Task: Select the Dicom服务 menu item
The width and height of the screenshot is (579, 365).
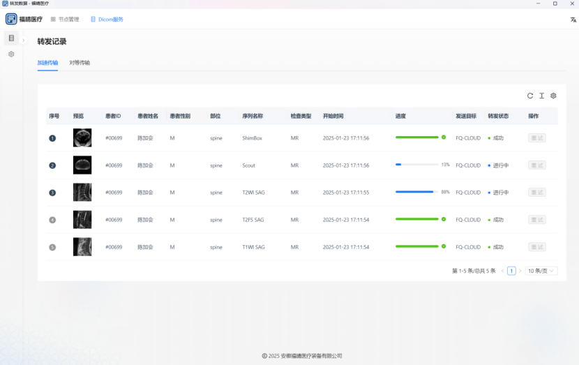Action: coord(107,20)
